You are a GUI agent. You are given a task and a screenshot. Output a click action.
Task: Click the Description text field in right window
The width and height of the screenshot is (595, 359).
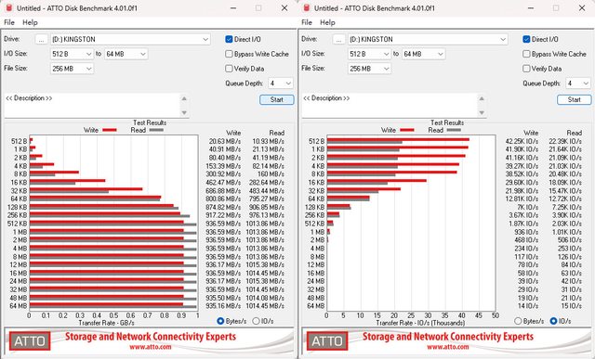[x=390, y=105]
